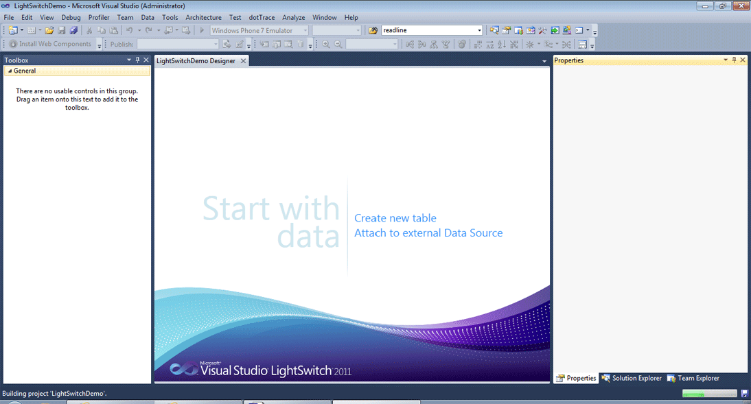Open the Publish target dropdown
This screenshot has width=751, height=404.
pyautogui.click(x=216, y=44)
